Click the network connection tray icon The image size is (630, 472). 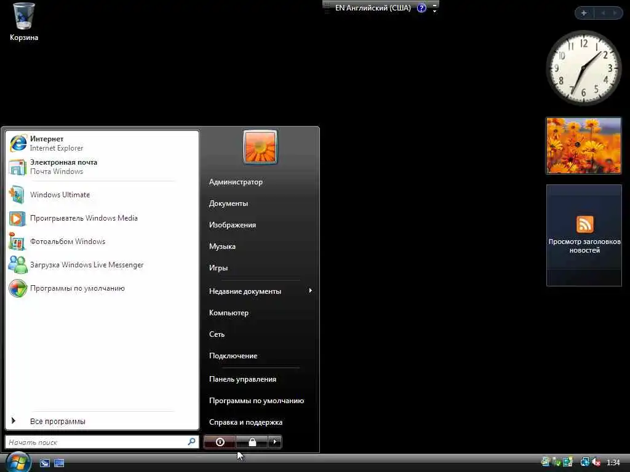coord(584,462)
